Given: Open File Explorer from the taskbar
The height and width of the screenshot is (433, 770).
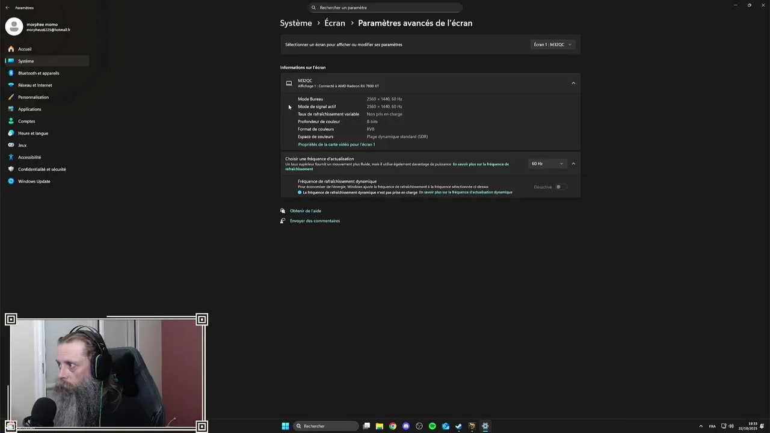Looking at the screenshot, I should 380,426.
